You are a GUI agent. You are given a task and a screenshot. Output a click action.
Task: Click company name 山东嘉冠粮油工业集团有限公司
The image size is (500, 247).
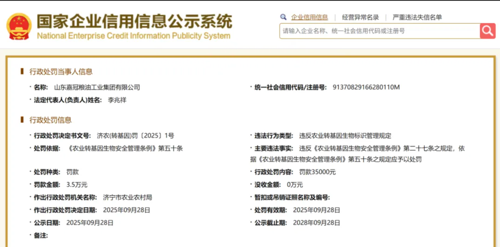tap(97, 87)
